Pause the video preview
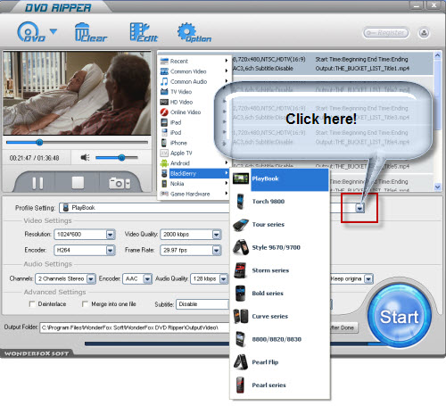The image size is (446, 406). coord(37,183)
